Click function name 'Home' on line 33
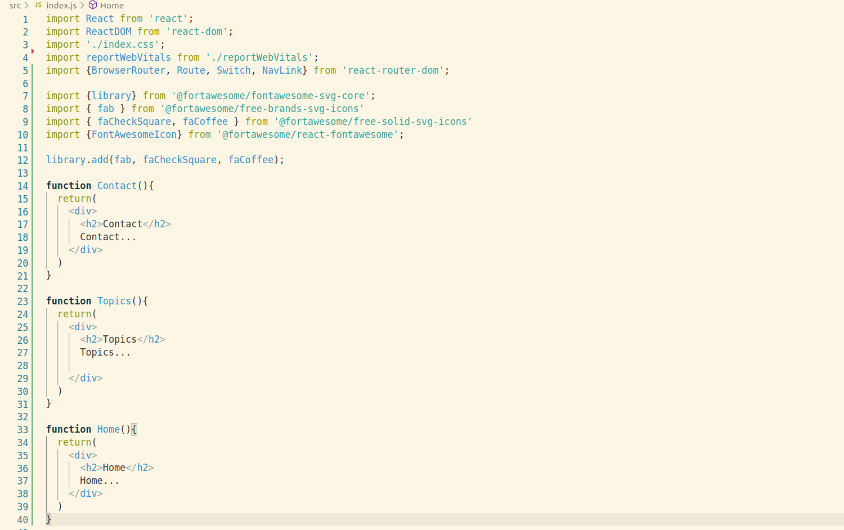Viewport: 844px width, 530px height. pos(109,429)
